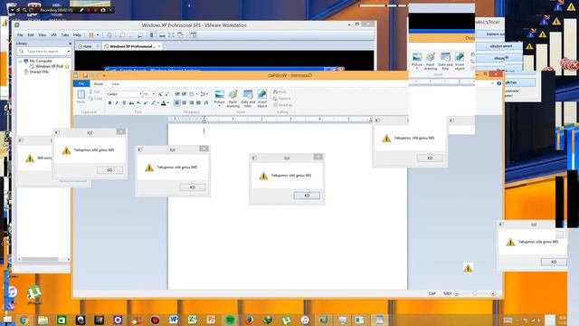Open VMware File menu
579x326 pixels.
[20, 34]
